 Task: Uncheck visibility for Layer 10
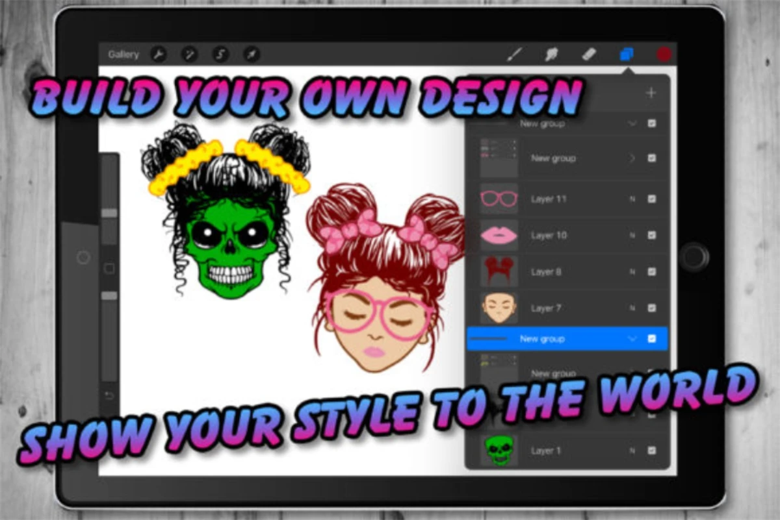click(651, 236)
